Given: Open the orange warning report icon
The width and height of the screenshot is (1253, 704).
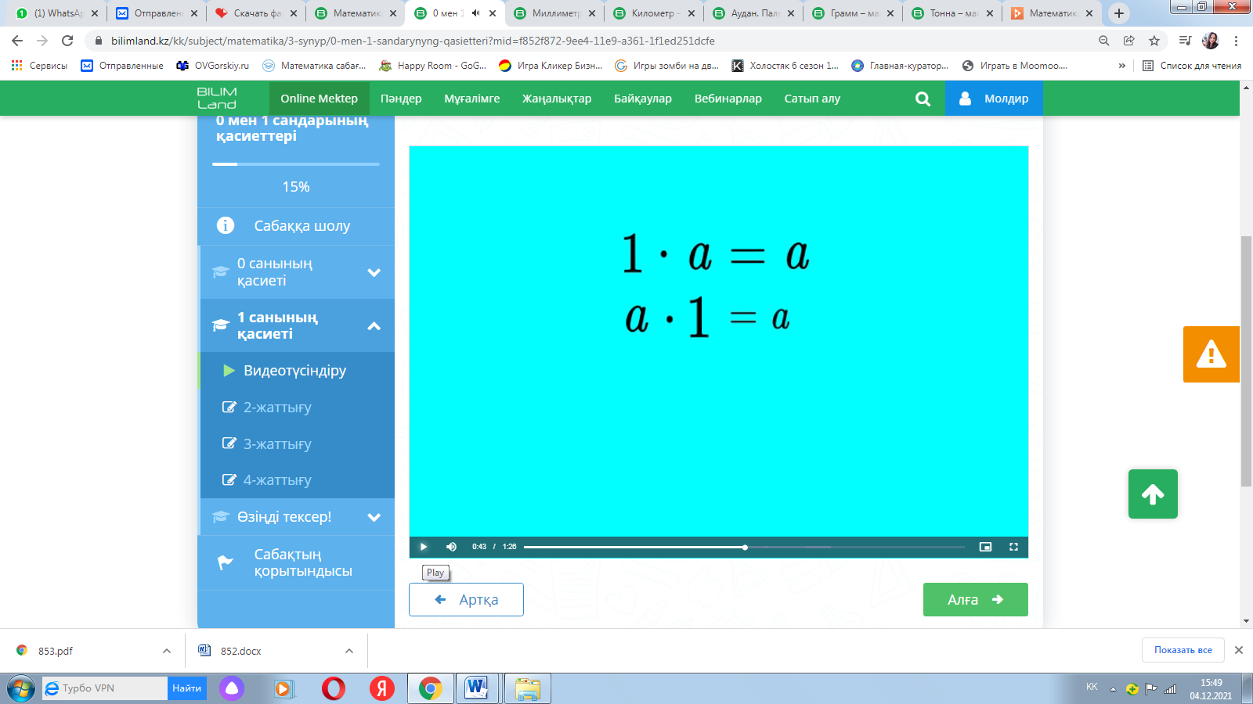Looking at the screenshot, I should point(1211,354).
